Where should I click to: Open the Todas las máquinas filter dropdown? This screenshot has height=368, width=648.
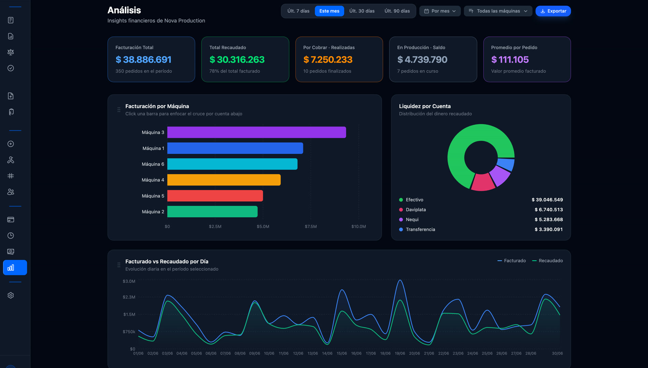click(498, 11)
